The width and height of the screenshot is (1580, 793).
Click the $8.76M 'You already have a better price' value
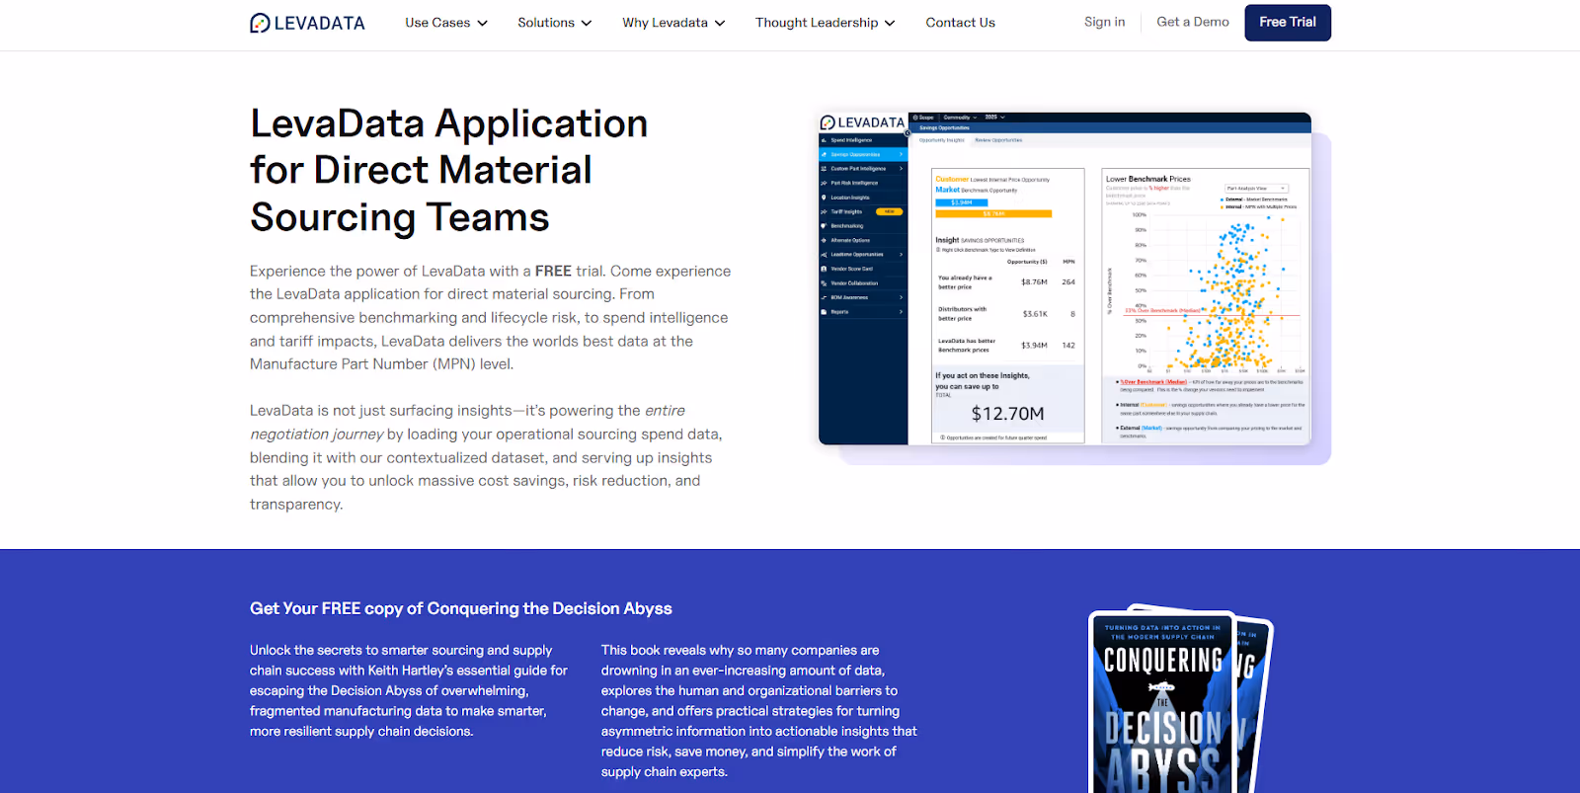pos(1034,282)
